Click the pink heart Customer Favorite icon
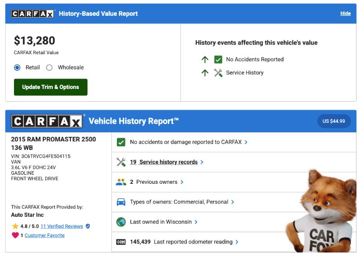 [x=15, y=235]
